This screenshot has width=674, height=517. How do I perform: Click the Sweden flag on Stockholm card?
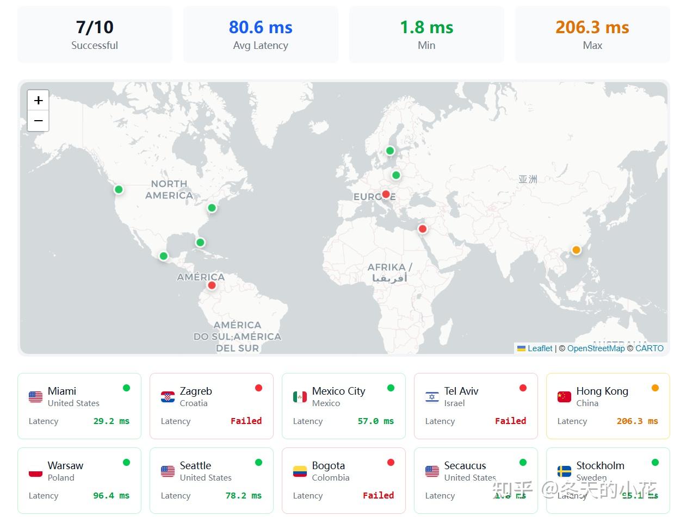tap(564, 471)
